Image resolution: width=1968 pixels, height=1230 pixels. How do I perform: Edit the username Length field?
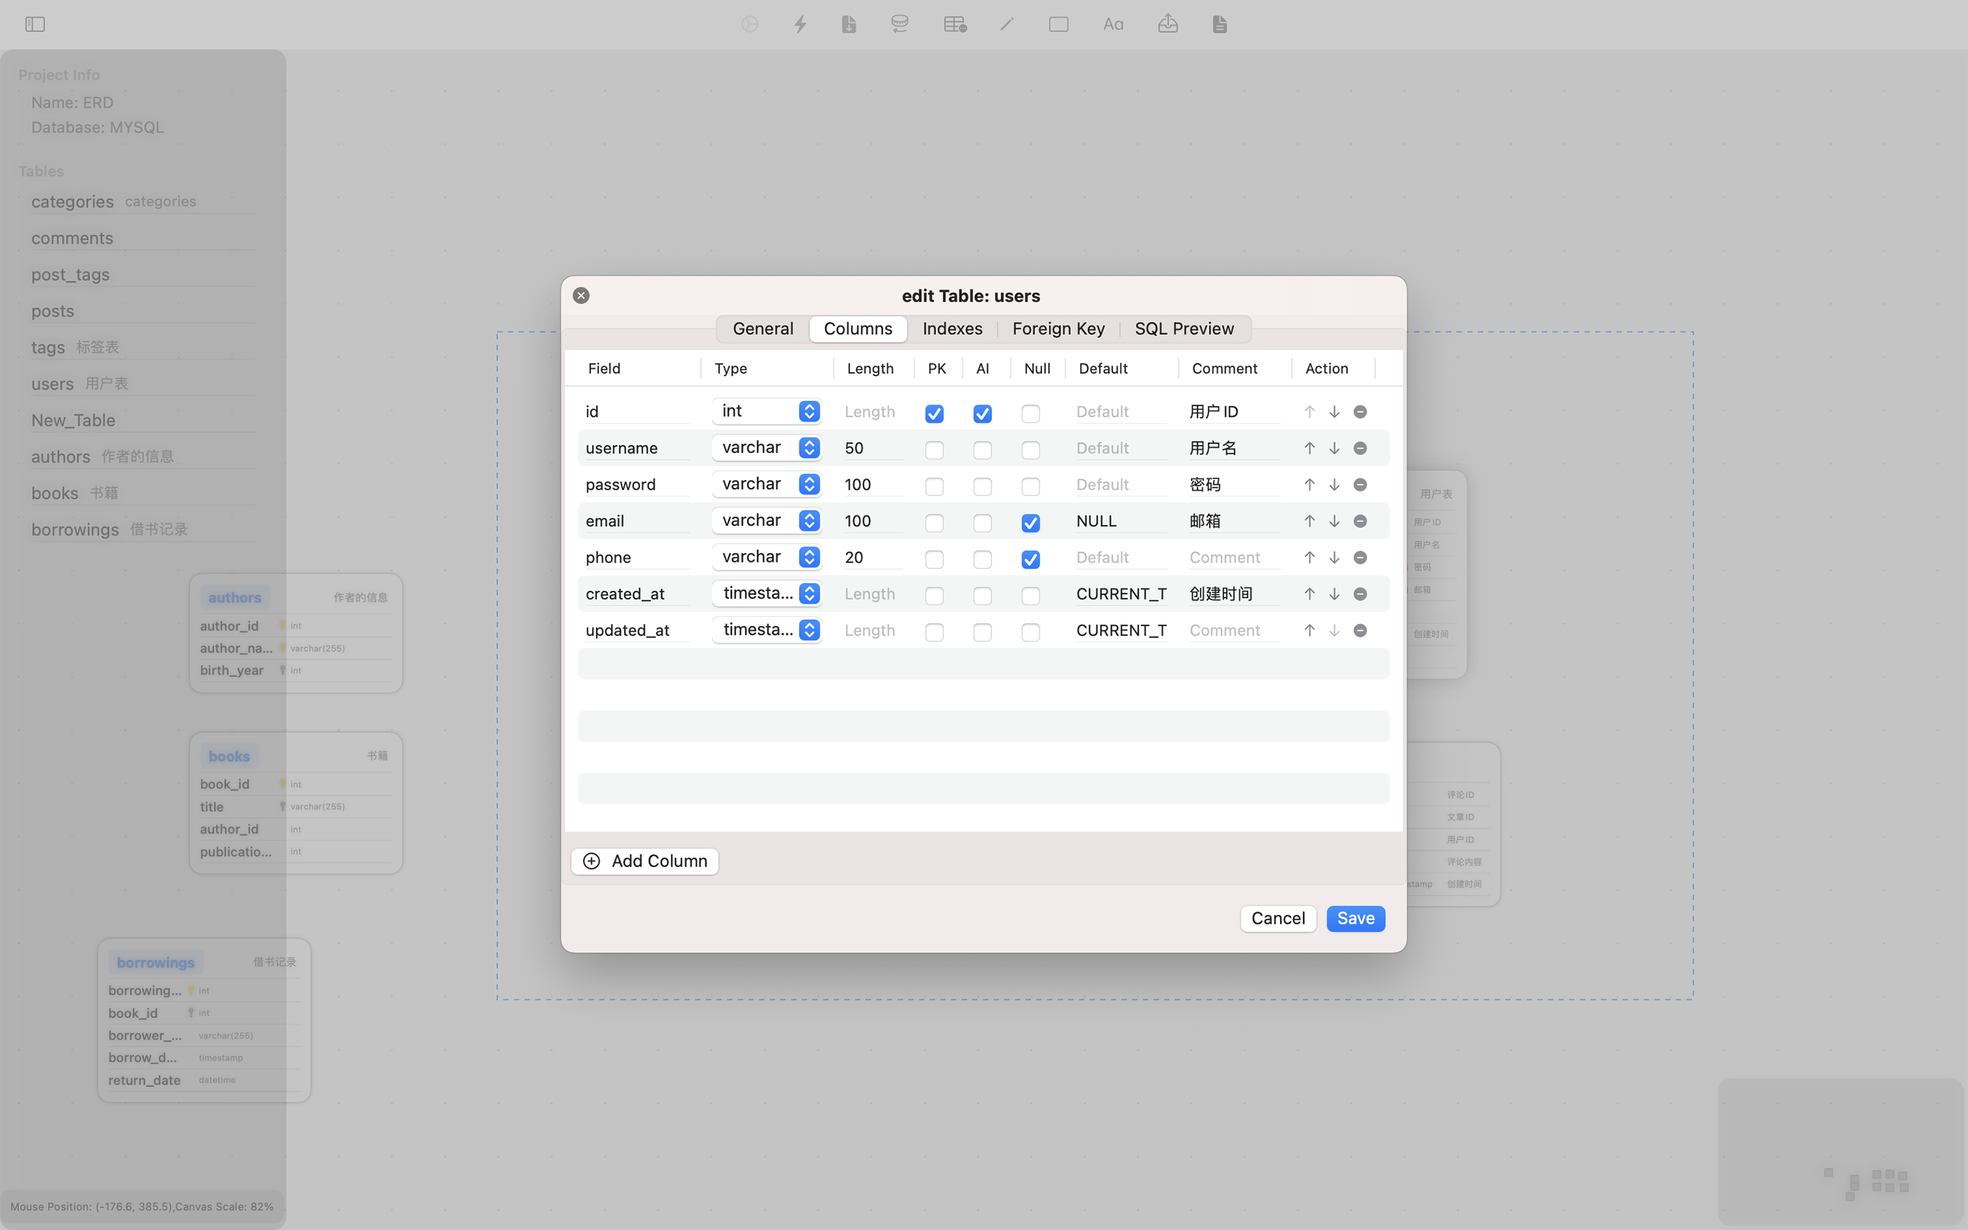(x=873, y=448)
